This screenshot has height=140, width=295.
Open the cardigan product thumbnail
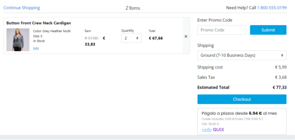click(18, 40)
